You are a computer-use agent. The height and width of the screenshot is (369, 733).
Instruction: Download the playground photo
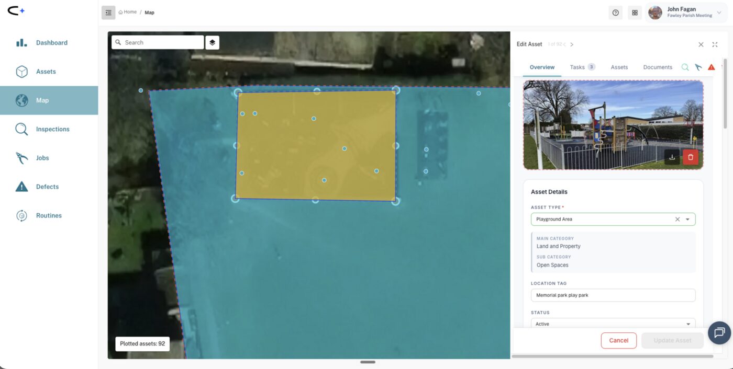672,157
